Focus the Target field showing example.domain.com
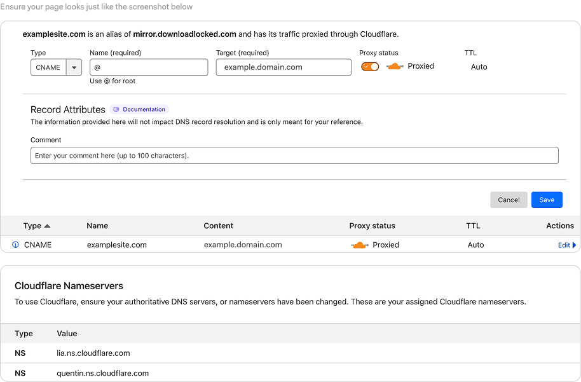 (284, 67)
